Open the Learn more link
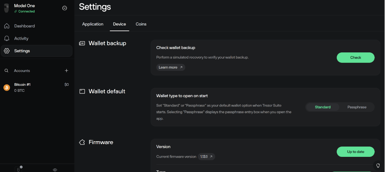Screen dimensions: 385x172 [170, 67]
